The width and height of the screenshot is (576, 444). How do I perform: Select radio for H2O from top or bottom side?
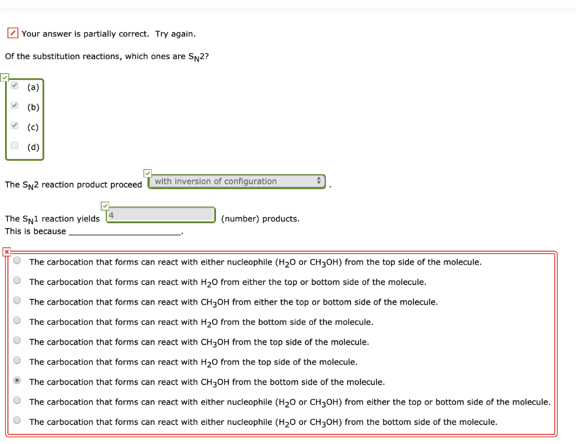click(17, 280)
